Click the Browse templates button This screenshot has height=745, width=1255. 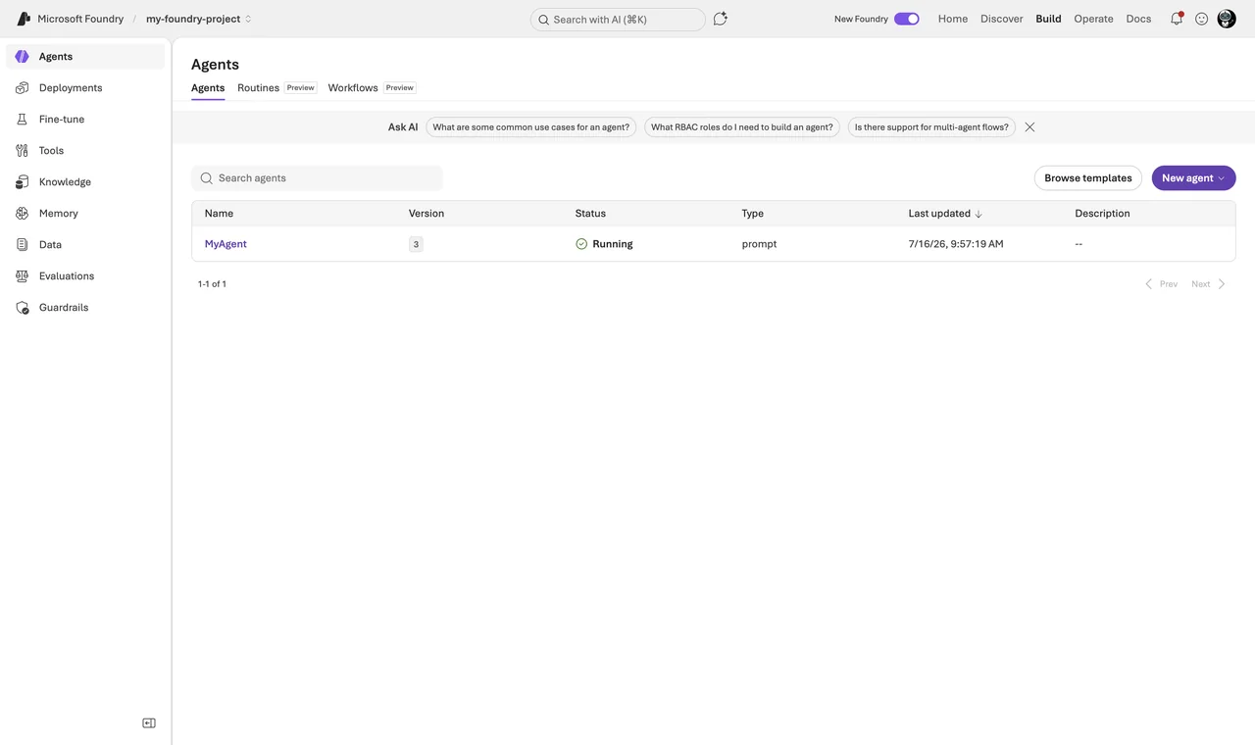coord(1088,178)
